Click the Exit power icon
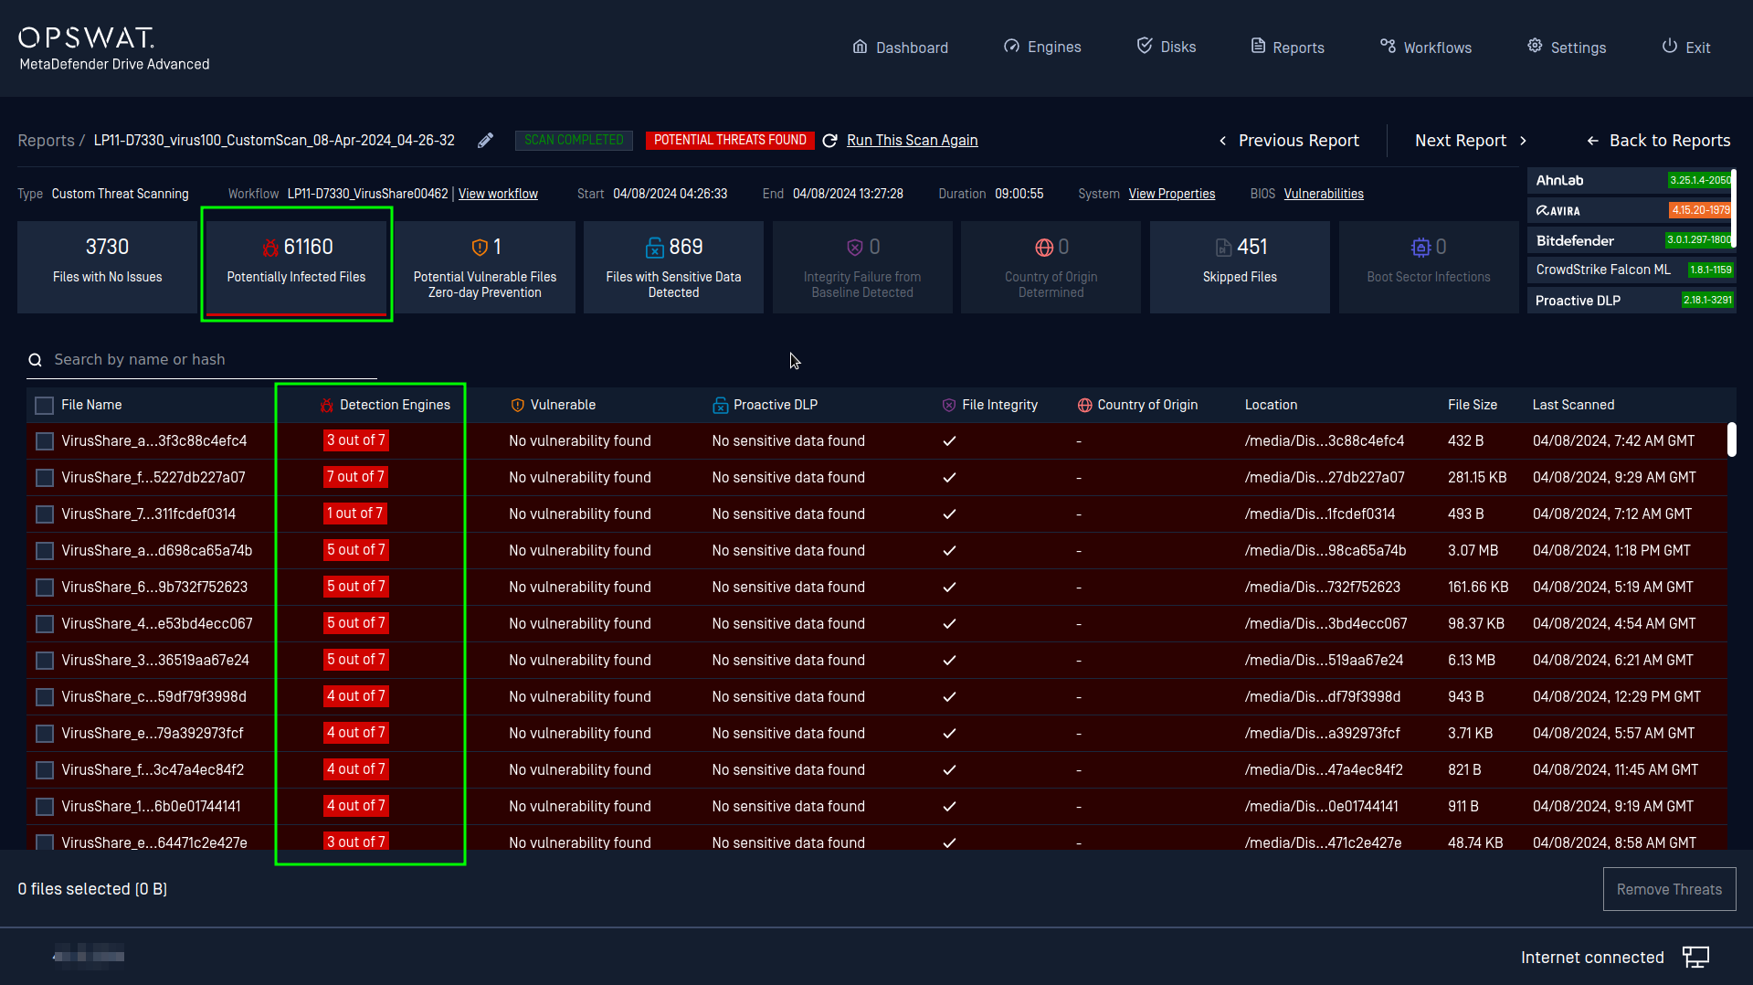The image size is (1753, 985). (x=1669, y=47)
